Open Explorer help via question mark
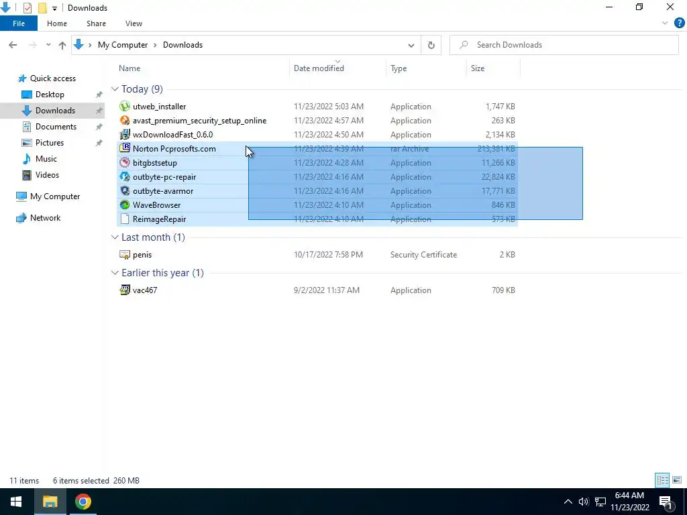 pyautogui.click(x=679, y=23)
